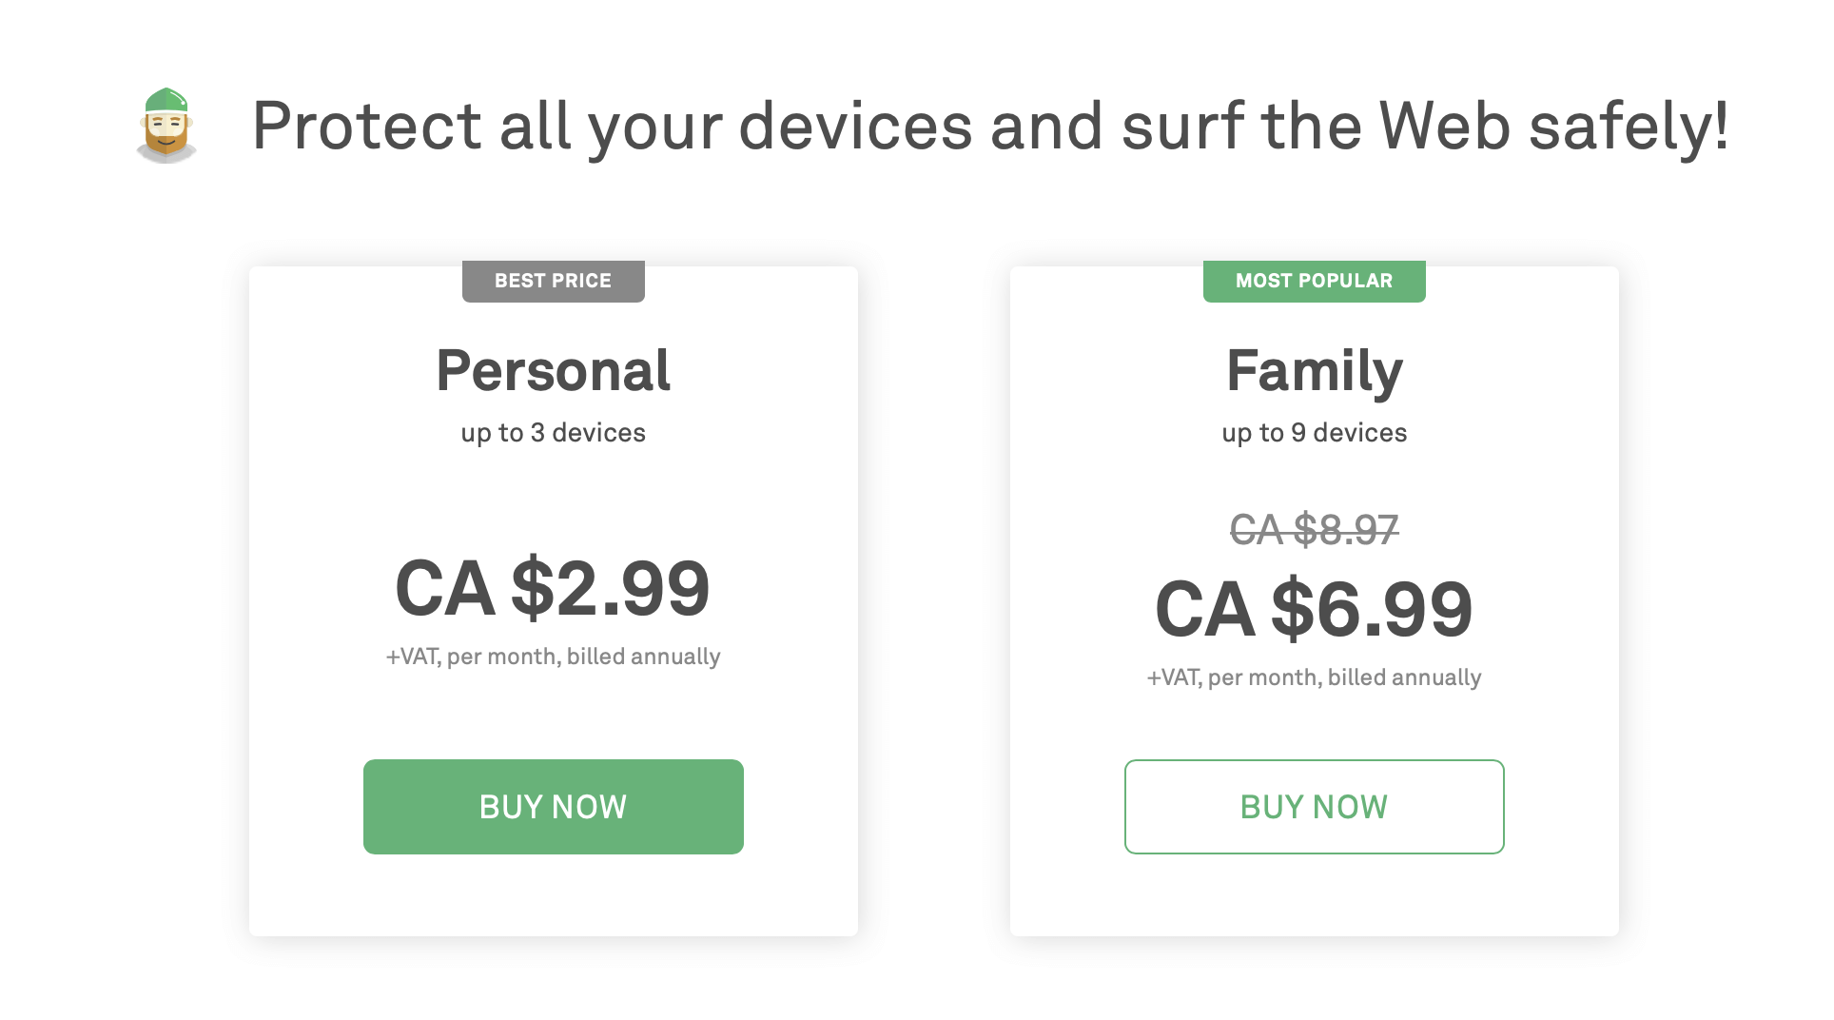Click the CA $2.99 Personal price
The width and height of the screenshot is (1834, 1020).
(x=553, y=589)
